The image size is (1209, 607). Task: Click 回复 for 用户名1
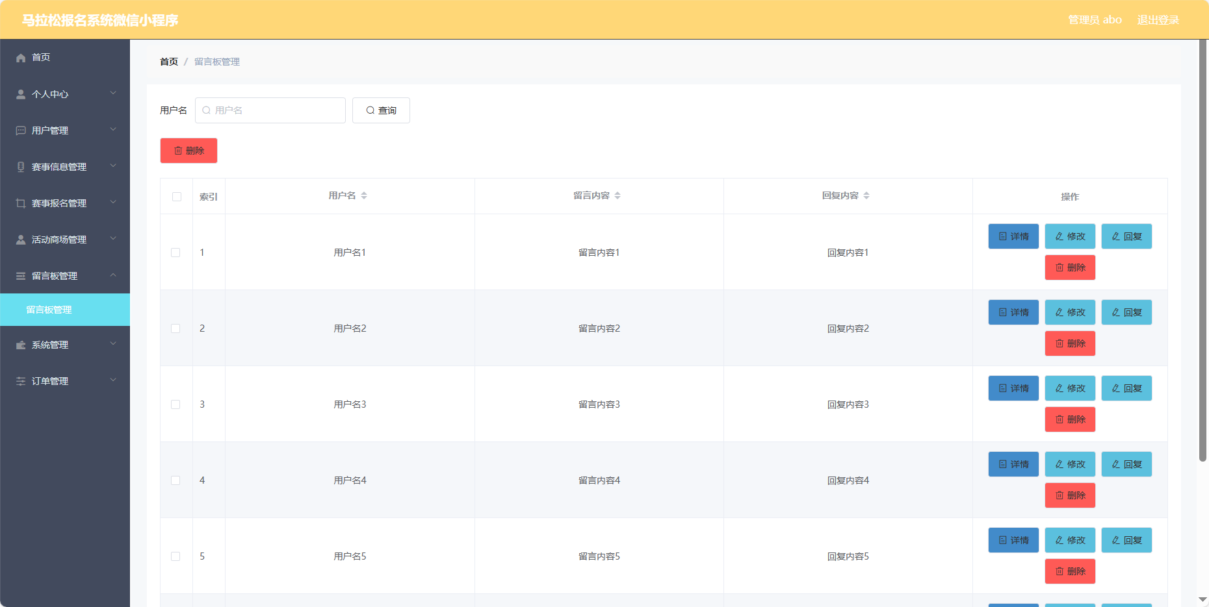point(1126,236)
